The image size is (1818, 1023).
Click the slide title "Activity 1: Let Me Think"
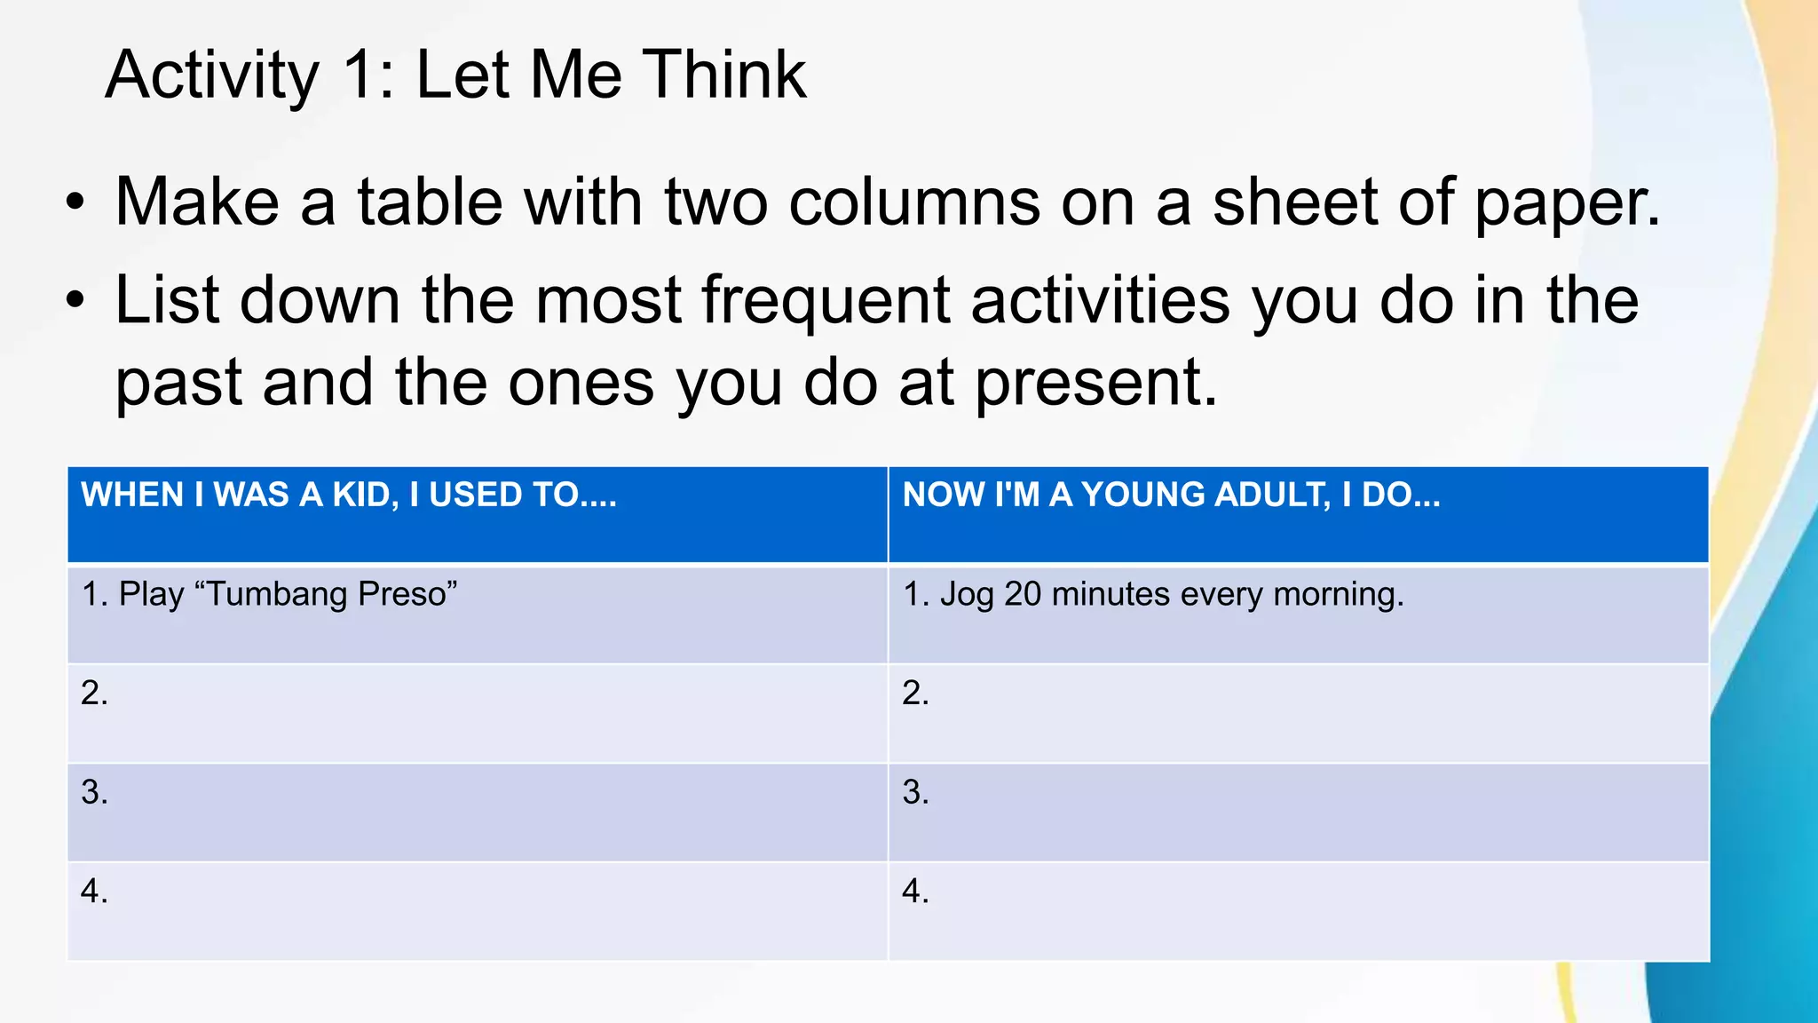(455, 75)
